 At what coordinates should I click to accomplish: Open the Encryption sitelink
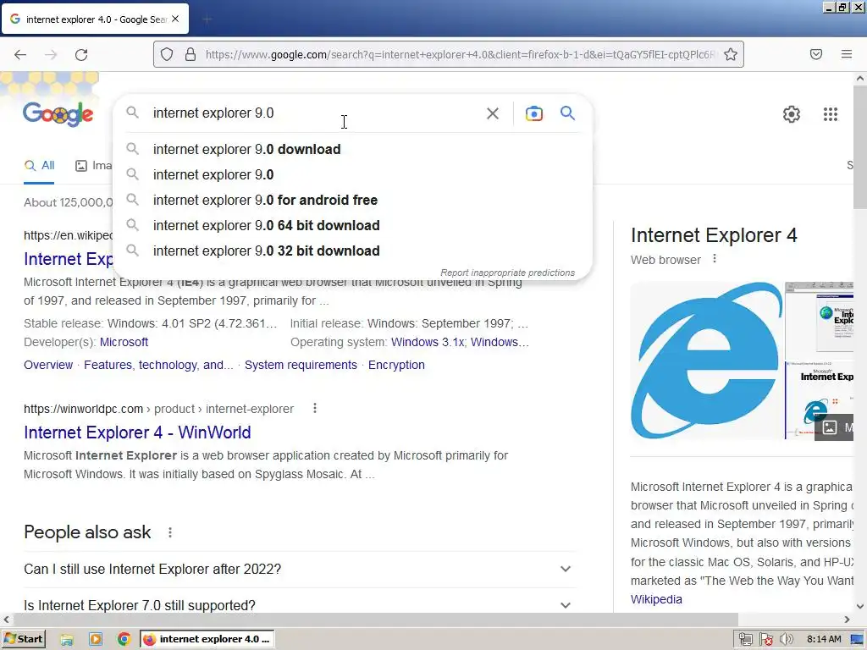click(x=396, y=365)
